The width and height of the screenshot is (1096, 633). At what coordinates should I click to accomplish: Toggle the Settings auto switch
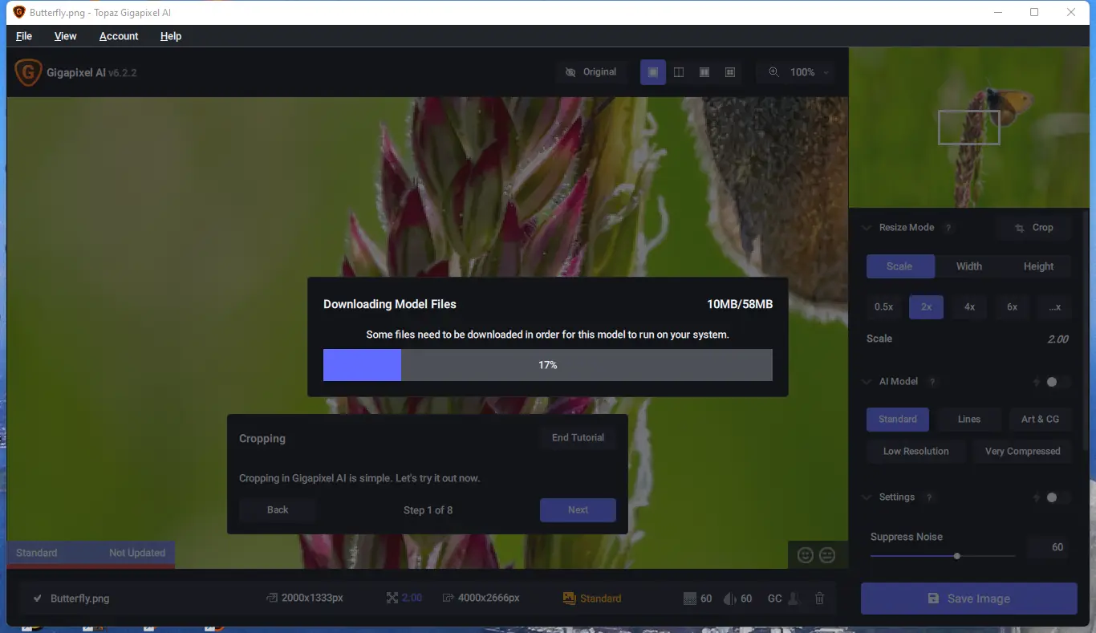1057,497
